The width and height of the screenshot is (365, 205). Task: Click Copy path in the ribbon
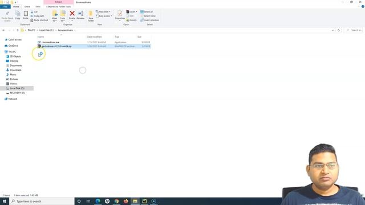click(x=37, y=16)
